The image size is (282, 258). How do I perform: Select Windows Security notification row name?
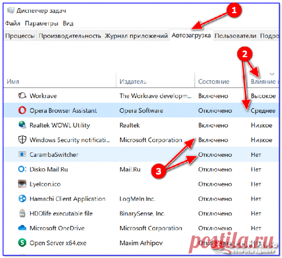70,140
